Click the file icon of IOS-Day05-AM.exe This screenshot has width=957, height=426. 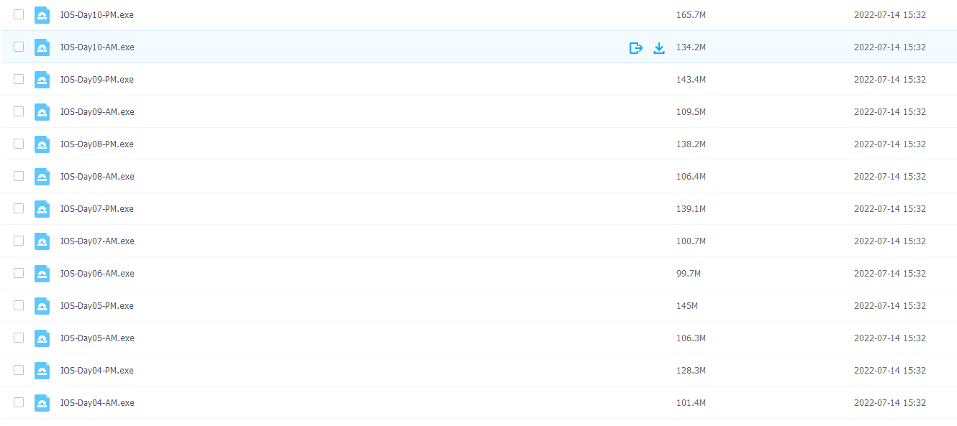42,338
